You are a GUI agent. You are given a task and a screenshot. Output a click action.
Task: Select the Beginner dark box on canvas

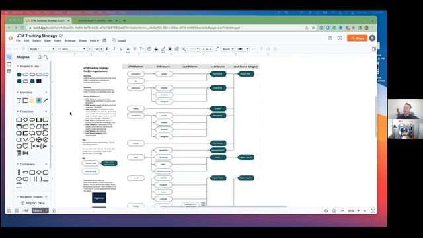pos(98,198)
